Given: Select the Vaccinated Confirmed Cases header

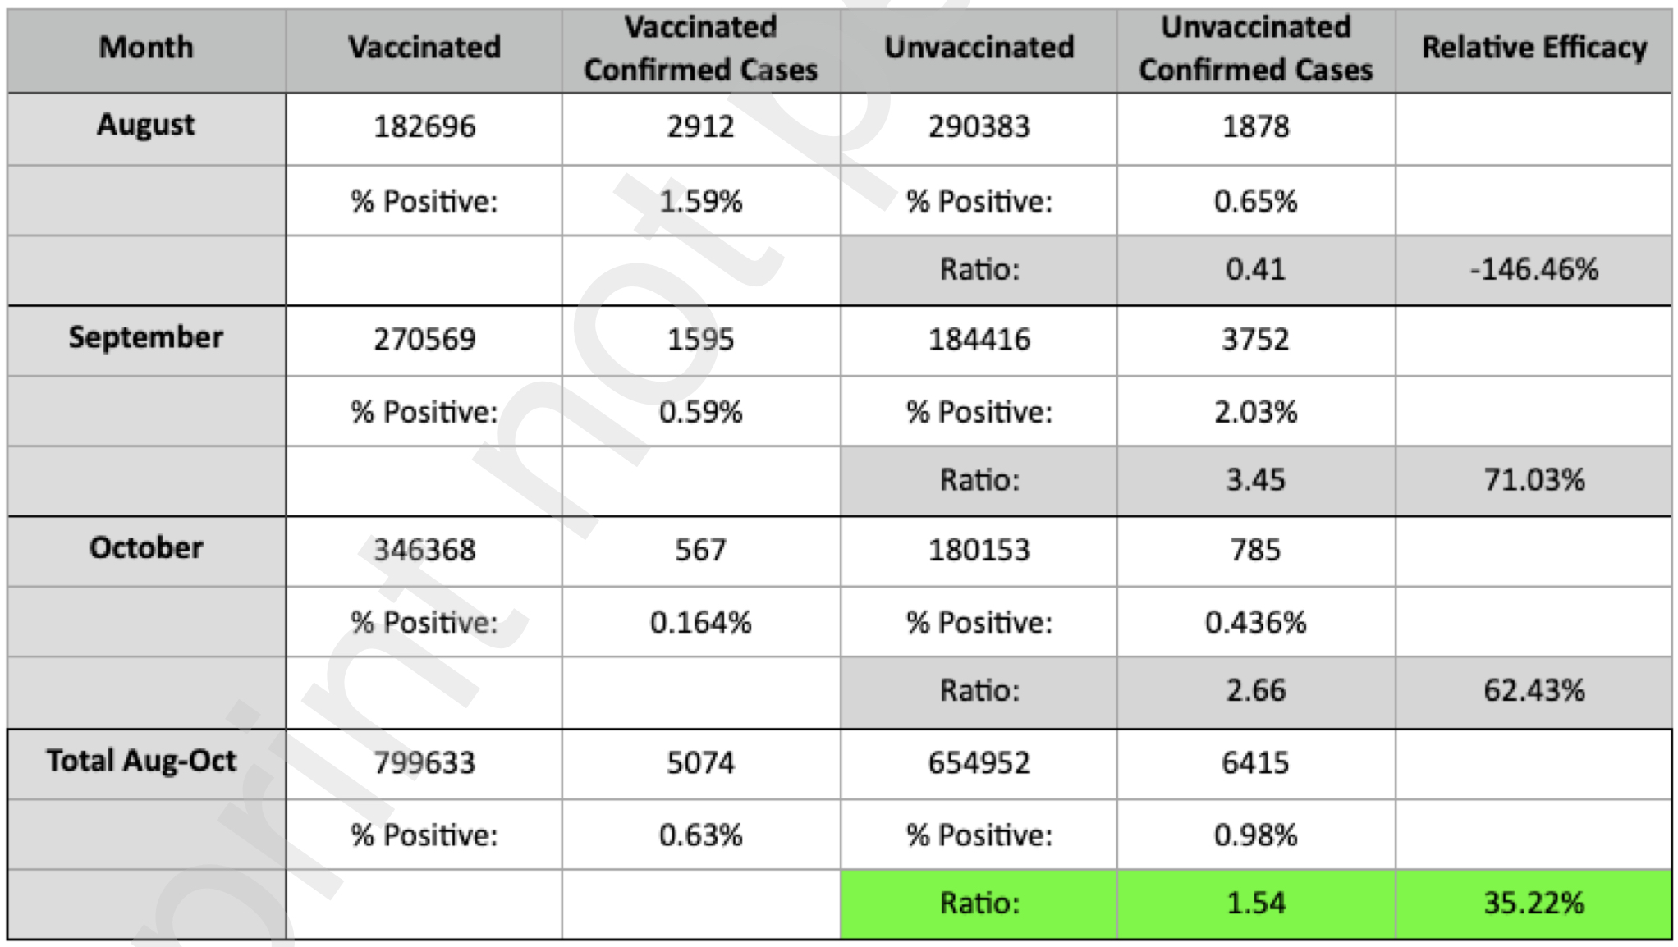Looking at the screenshot, I should coord(700,48).
